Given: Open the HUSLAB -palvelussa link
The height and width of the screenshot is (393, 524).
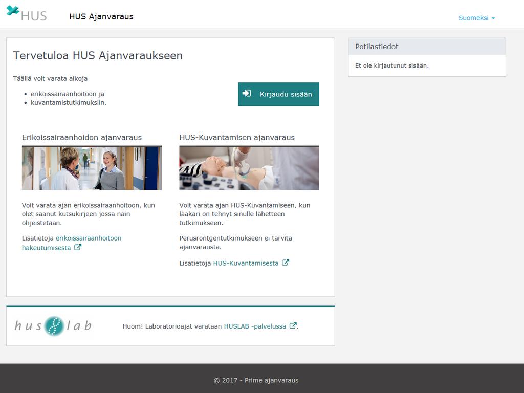Looking at the screenshot, I should 255,326.
